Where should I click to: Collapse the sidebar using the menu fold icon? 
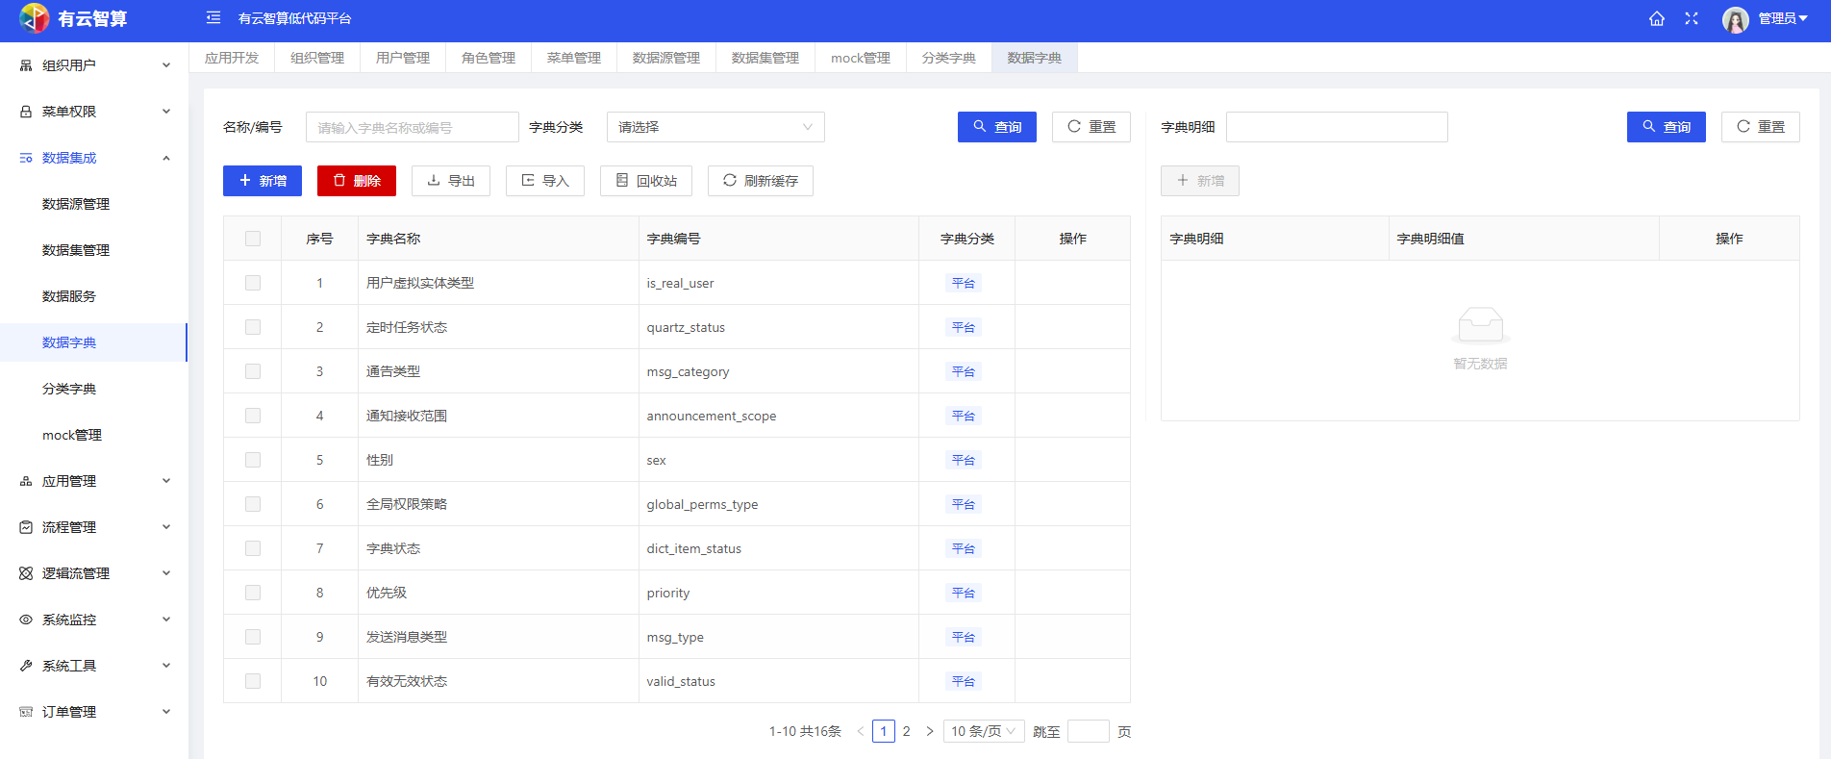click(x=213, y=18)
